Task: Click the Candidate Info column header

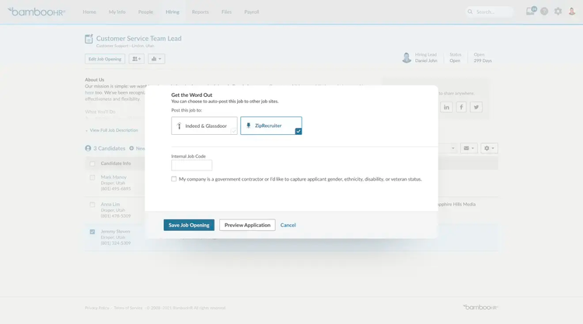Action: click(x=116, y=164)
